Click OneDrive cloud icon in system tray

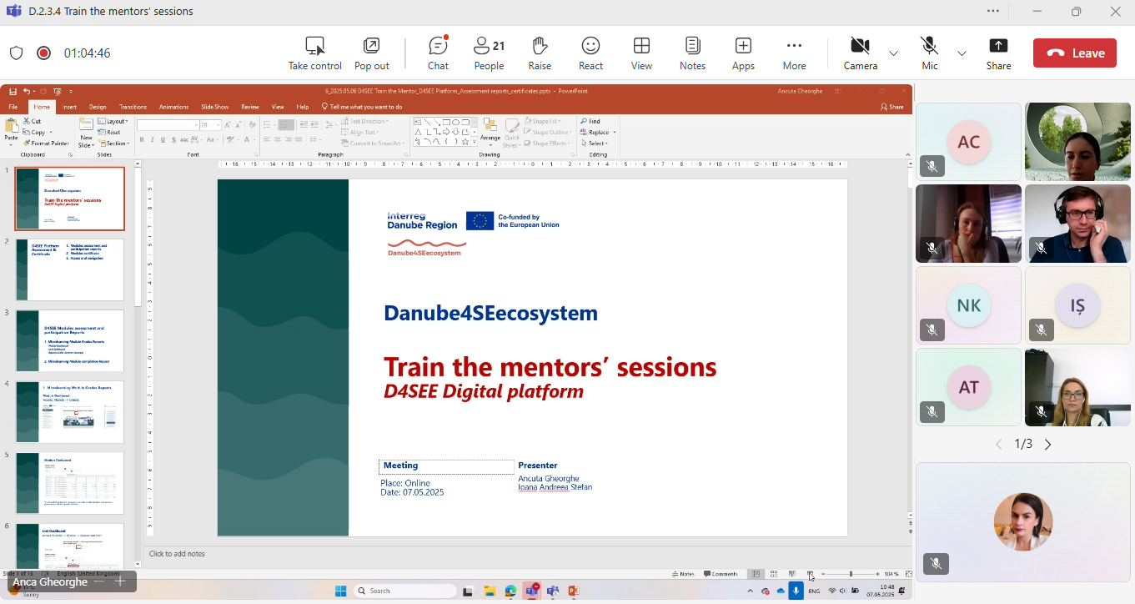781,591
